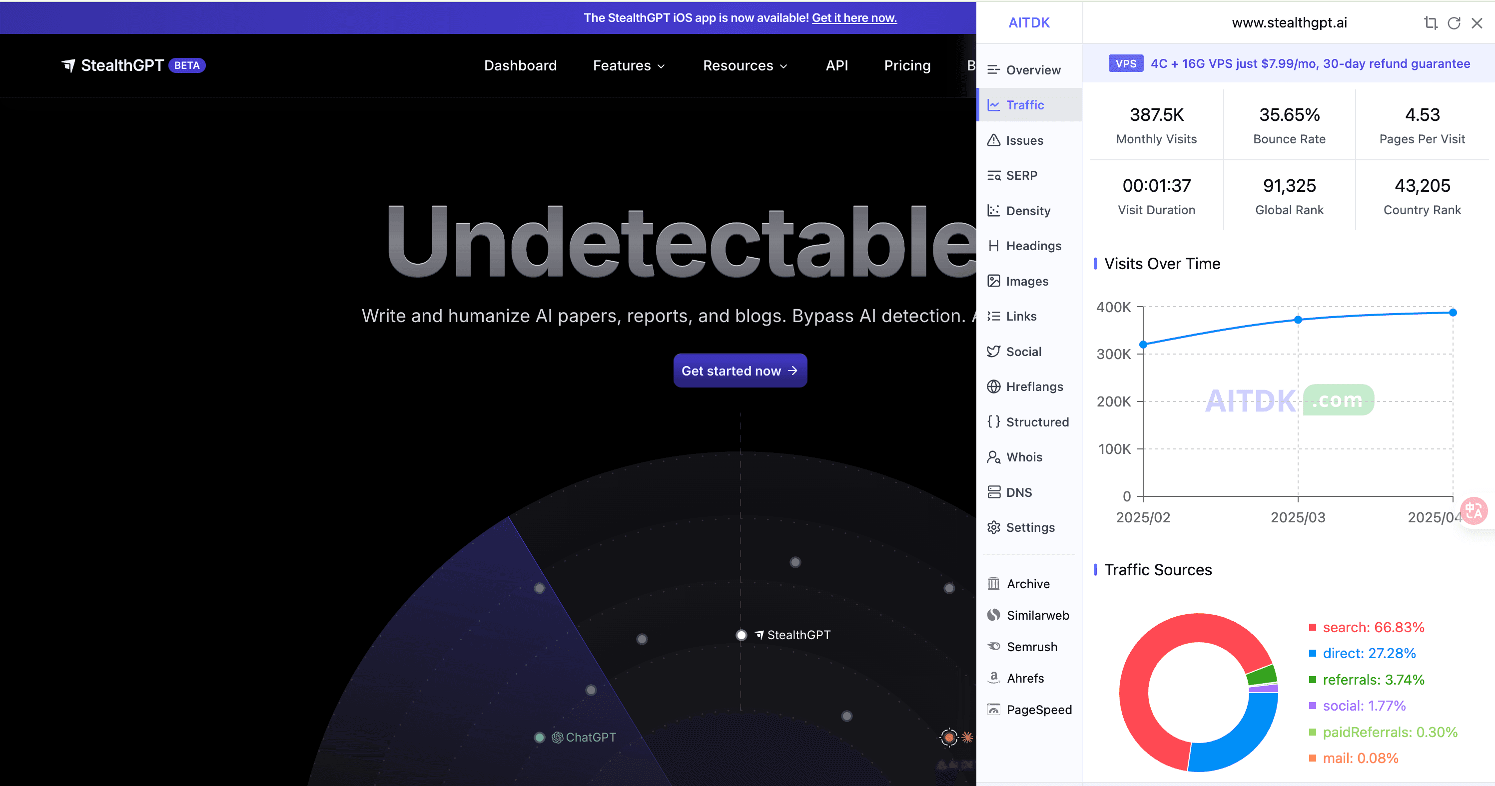The height and width of the screenshot is (786, 1495).
Task: Click the 43,205 Country Rank value
Action: pos(1423,186)
